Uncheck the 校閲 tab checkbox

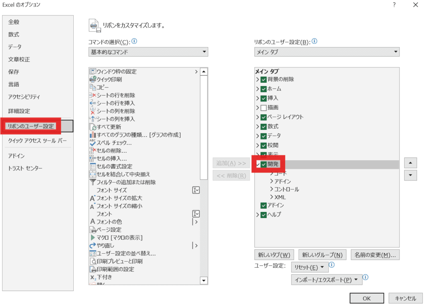[x=264, y=145]
